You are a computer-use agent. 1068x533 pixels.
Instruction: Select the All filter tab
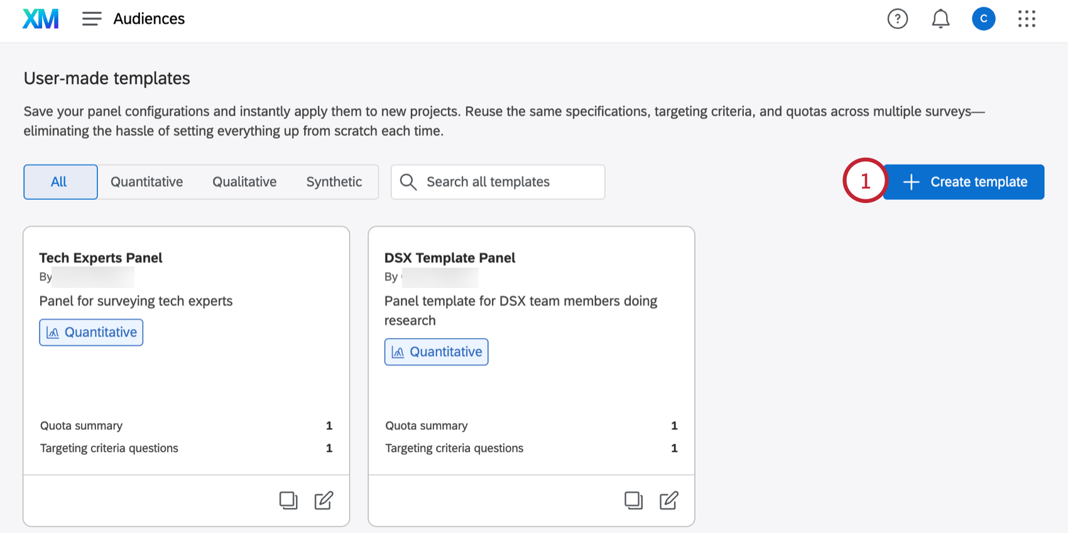pos(60,182)
